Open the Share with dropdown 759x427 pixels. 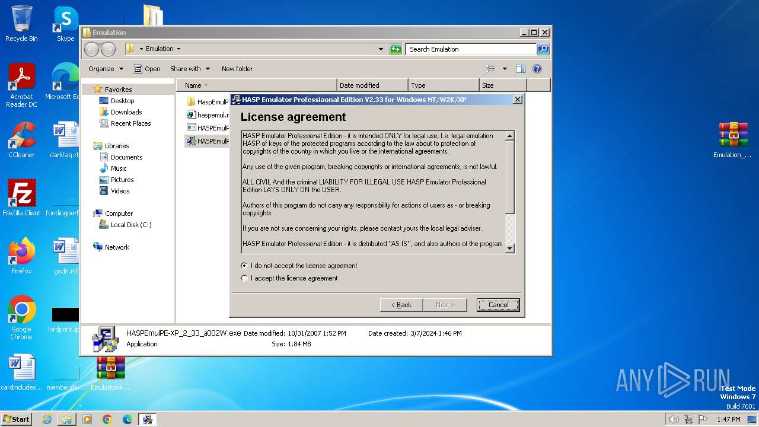[190, 69]
